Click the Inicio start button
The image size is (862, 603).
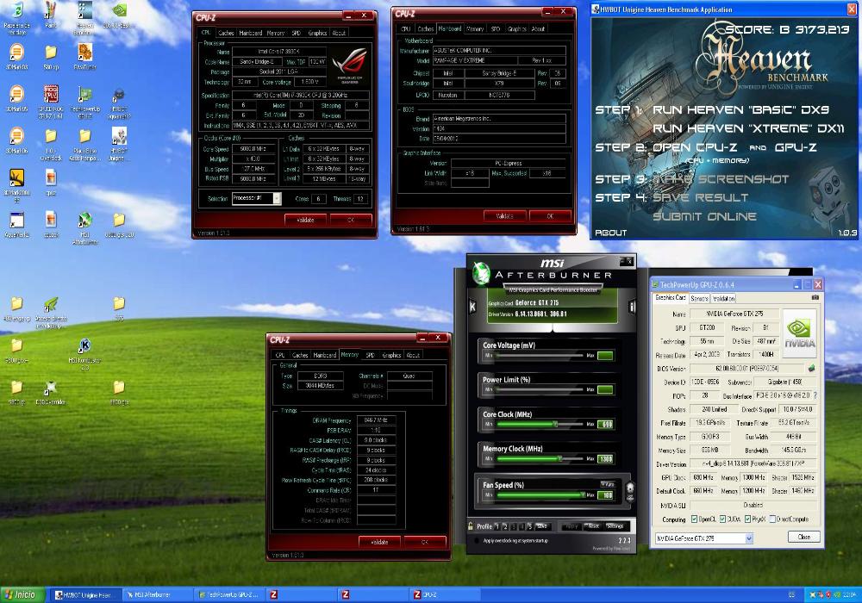[22, 594]
